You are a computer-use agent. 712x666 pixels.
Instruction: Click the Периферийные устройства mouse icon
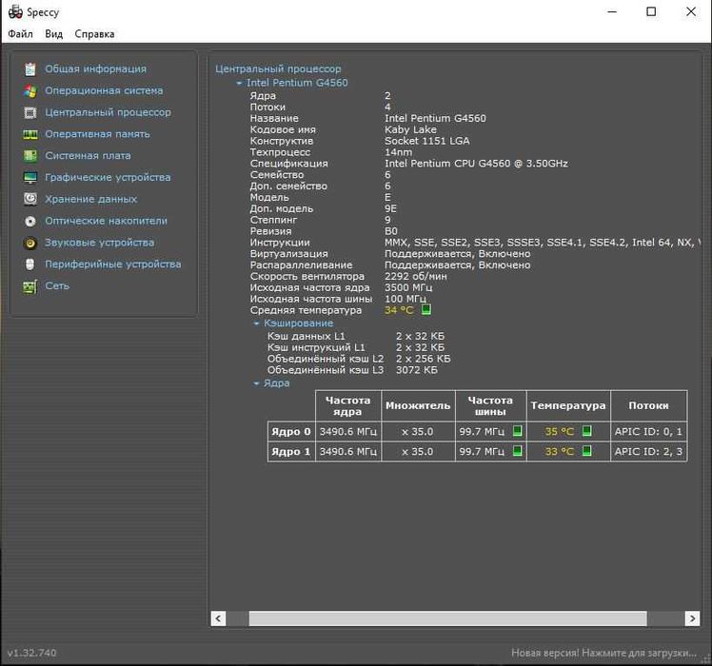30,264
